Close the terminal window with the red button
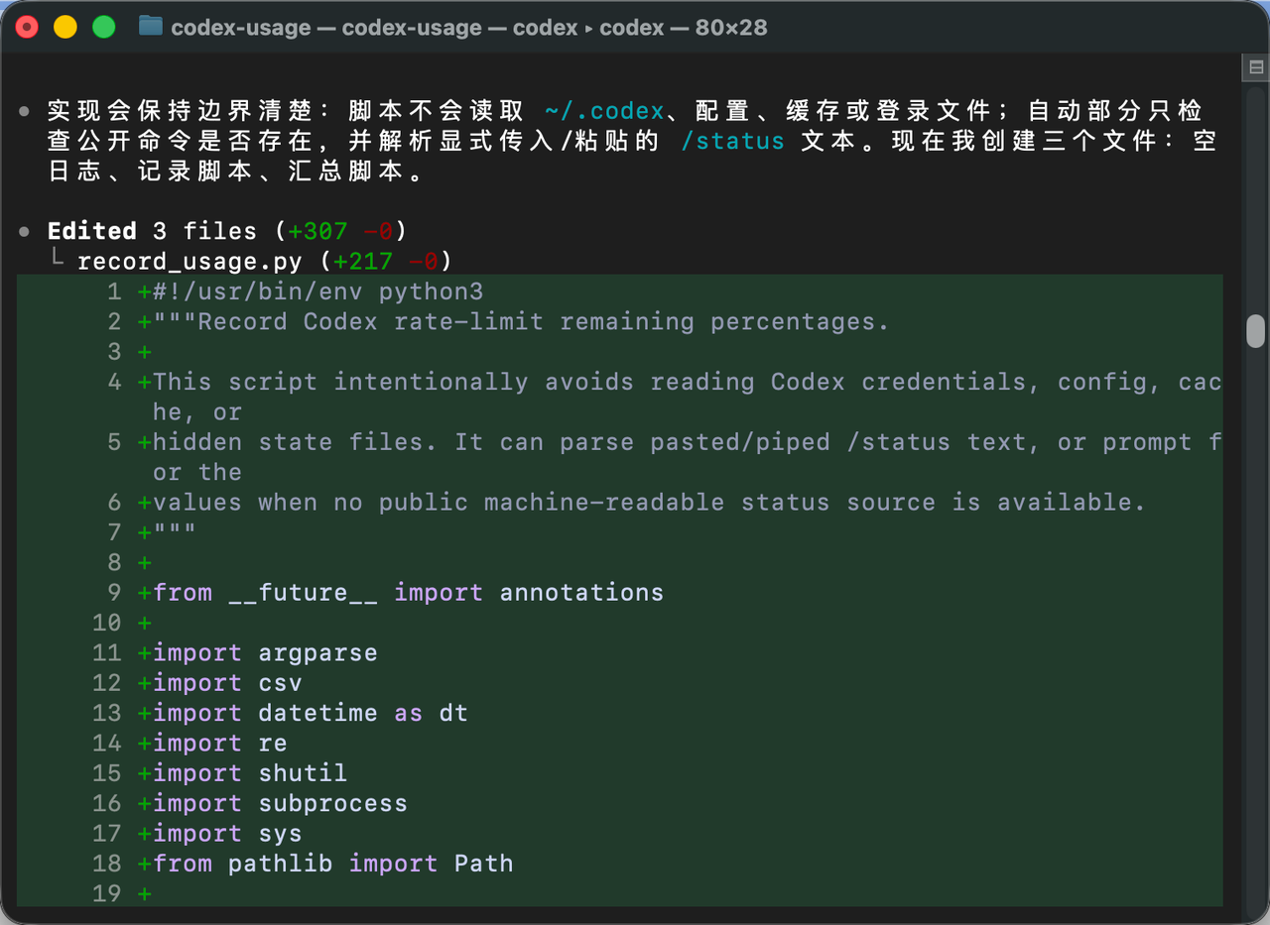The image size is (1270, 925). pyautogui.click(x=27, y=27)
